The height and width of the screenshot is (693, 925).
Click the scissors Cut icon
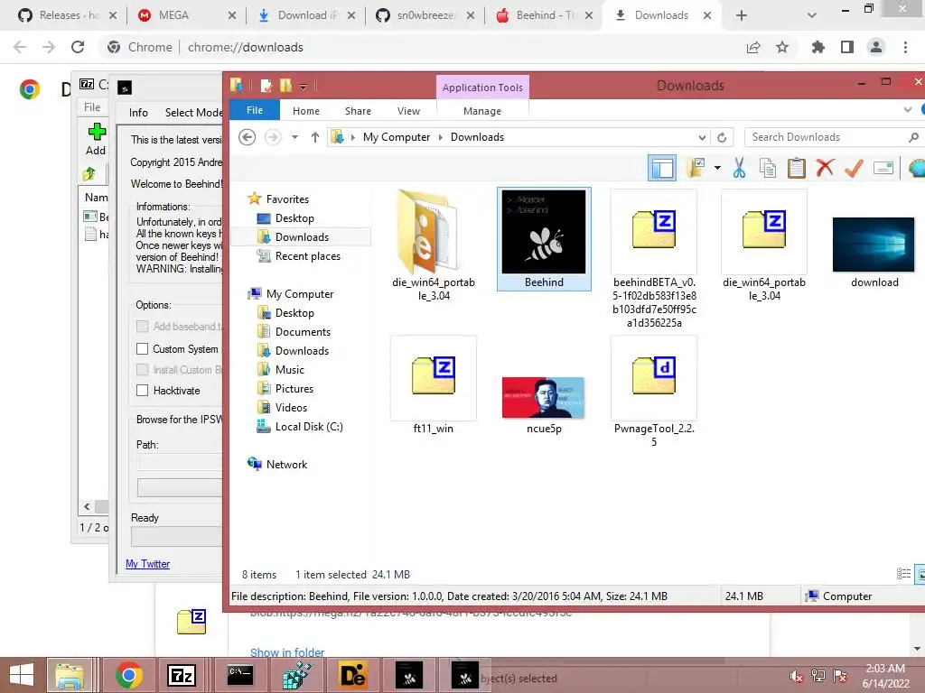(739, 168)
